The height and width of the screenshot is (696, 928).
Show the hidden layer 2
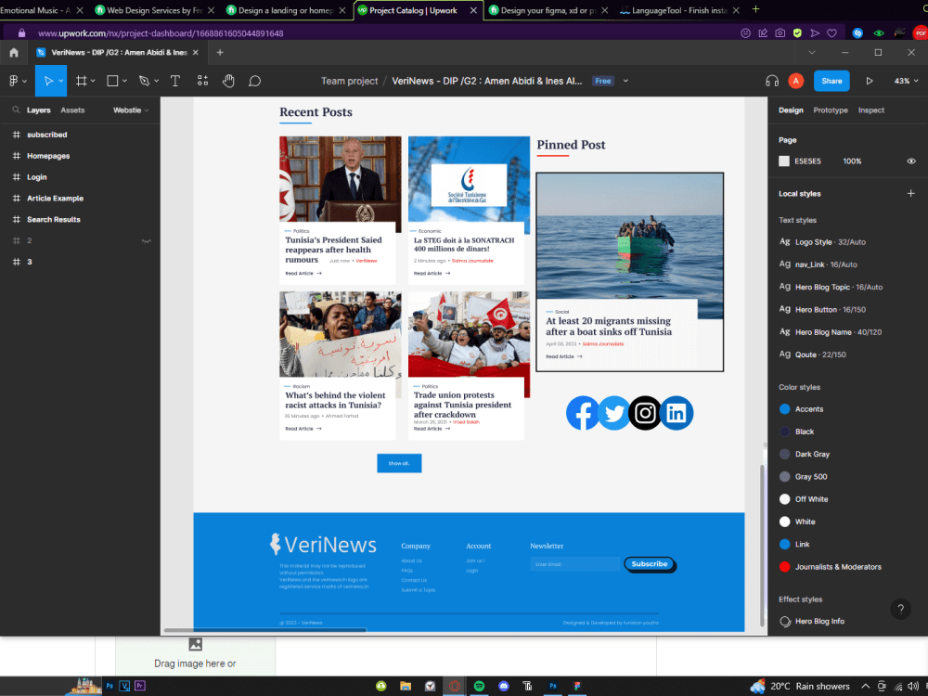(147, 241)
